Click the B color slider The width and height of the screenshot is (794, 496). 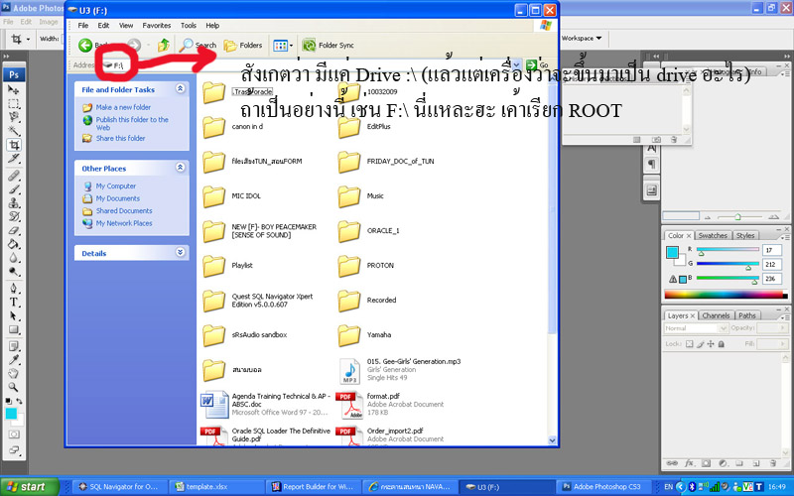[x=728, y=278]
